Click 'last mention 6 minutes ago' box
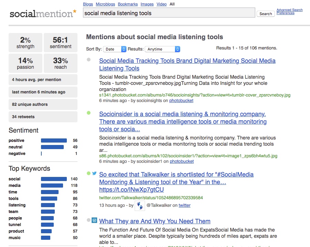Screen dimensions: 310x247 (43, 92)
